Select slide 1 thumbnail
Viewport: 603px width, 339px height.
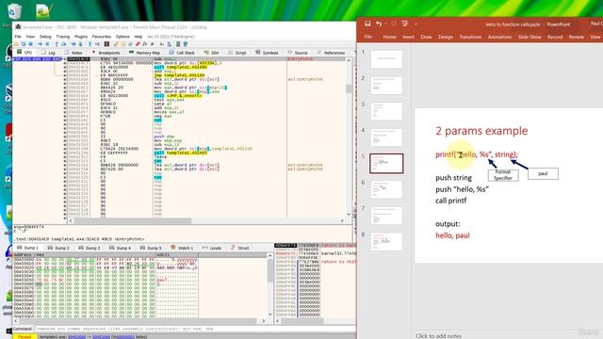[x=386, y=58]
